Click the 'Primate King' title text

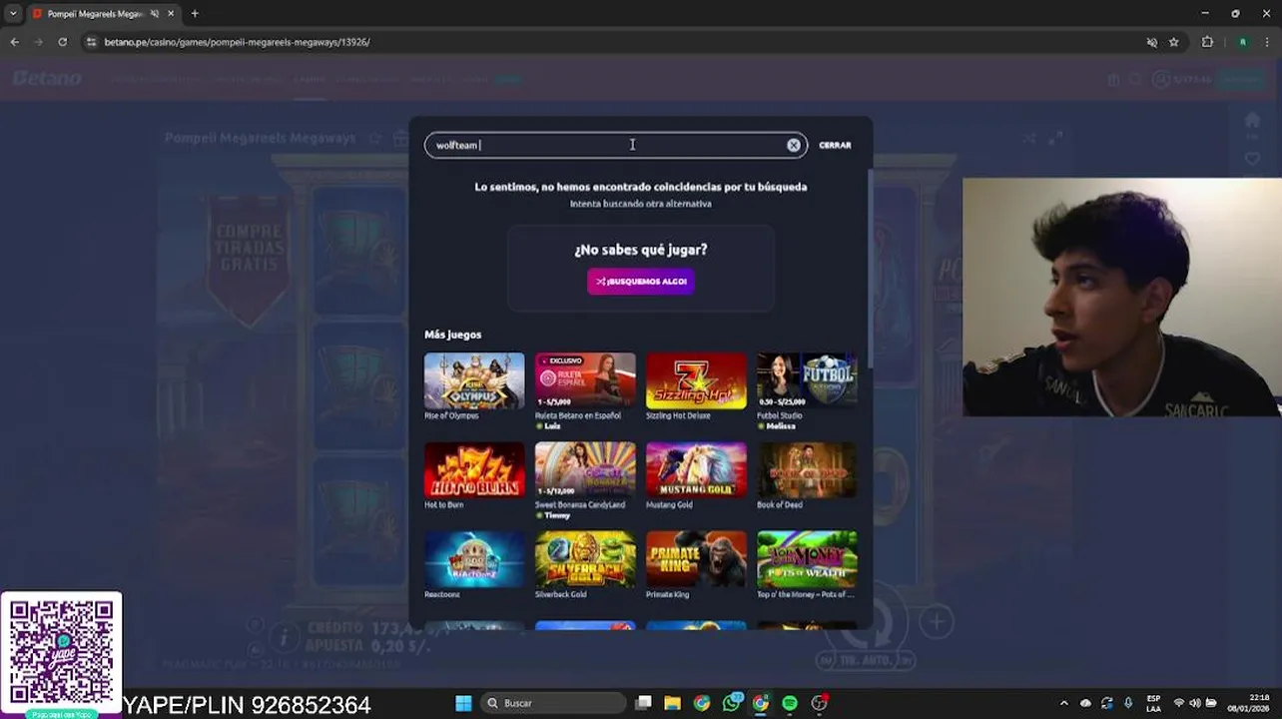coord(668,594)
